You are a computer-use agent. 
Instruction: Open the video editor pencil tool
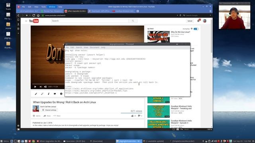pos(36,94)
